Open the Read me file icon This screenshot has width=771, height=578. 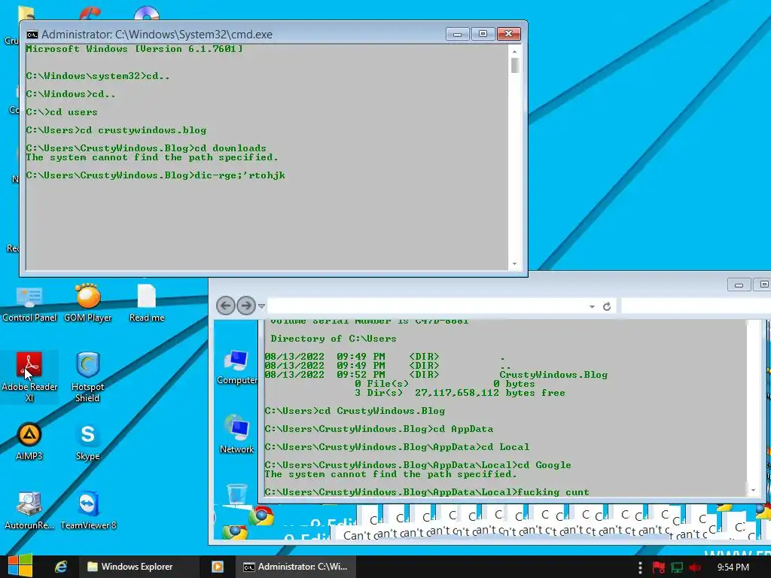[x=147, y=304]
